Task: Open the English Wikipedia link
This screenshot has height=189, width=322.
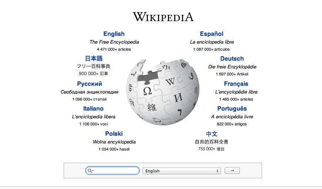Action: pos(114,34)
